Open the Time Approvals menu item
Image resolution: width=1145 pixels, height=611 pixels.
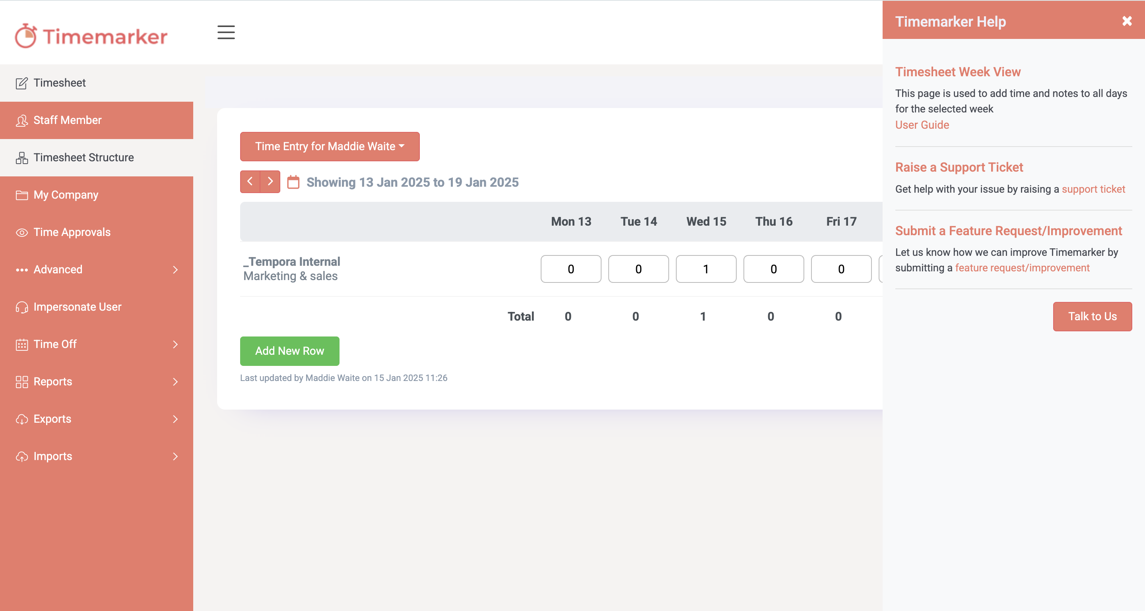pyautogui.click(x=97, y=232)
